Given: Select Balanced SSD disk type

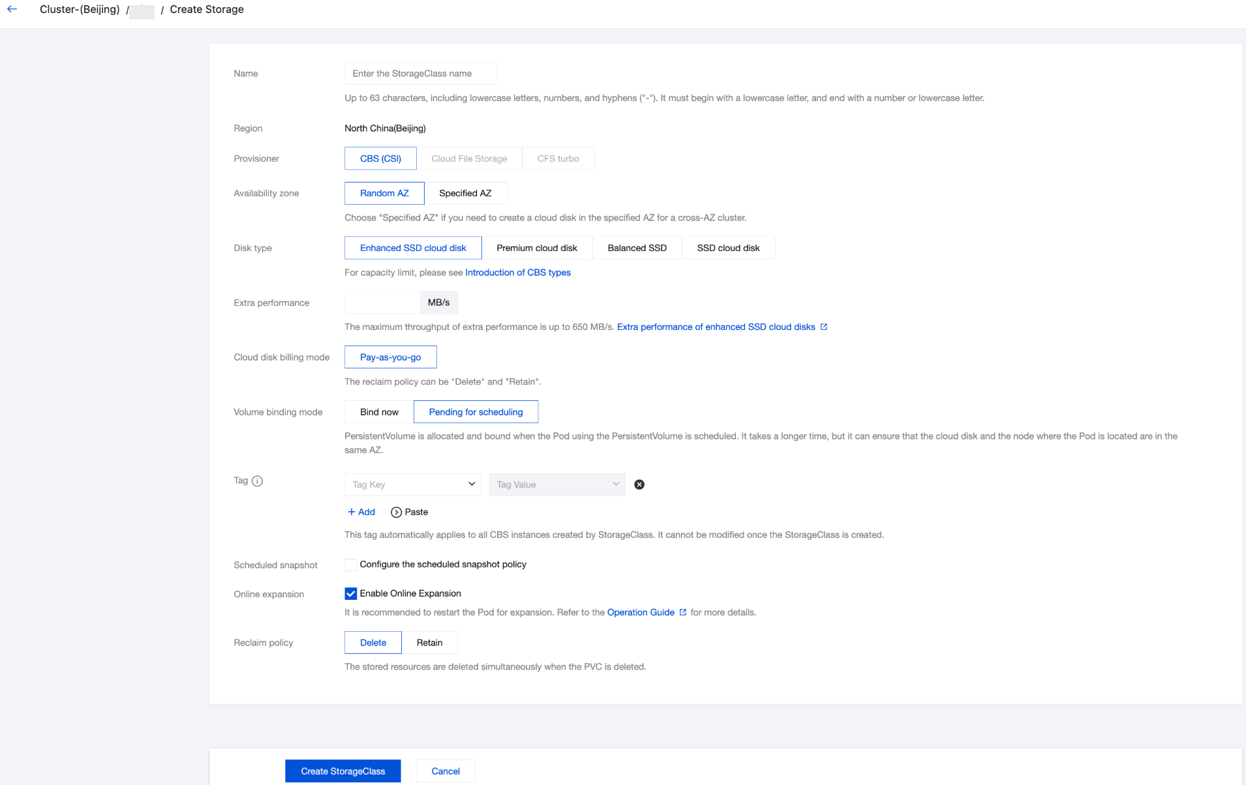Looking at the screenshot, I should coord(637,248).
